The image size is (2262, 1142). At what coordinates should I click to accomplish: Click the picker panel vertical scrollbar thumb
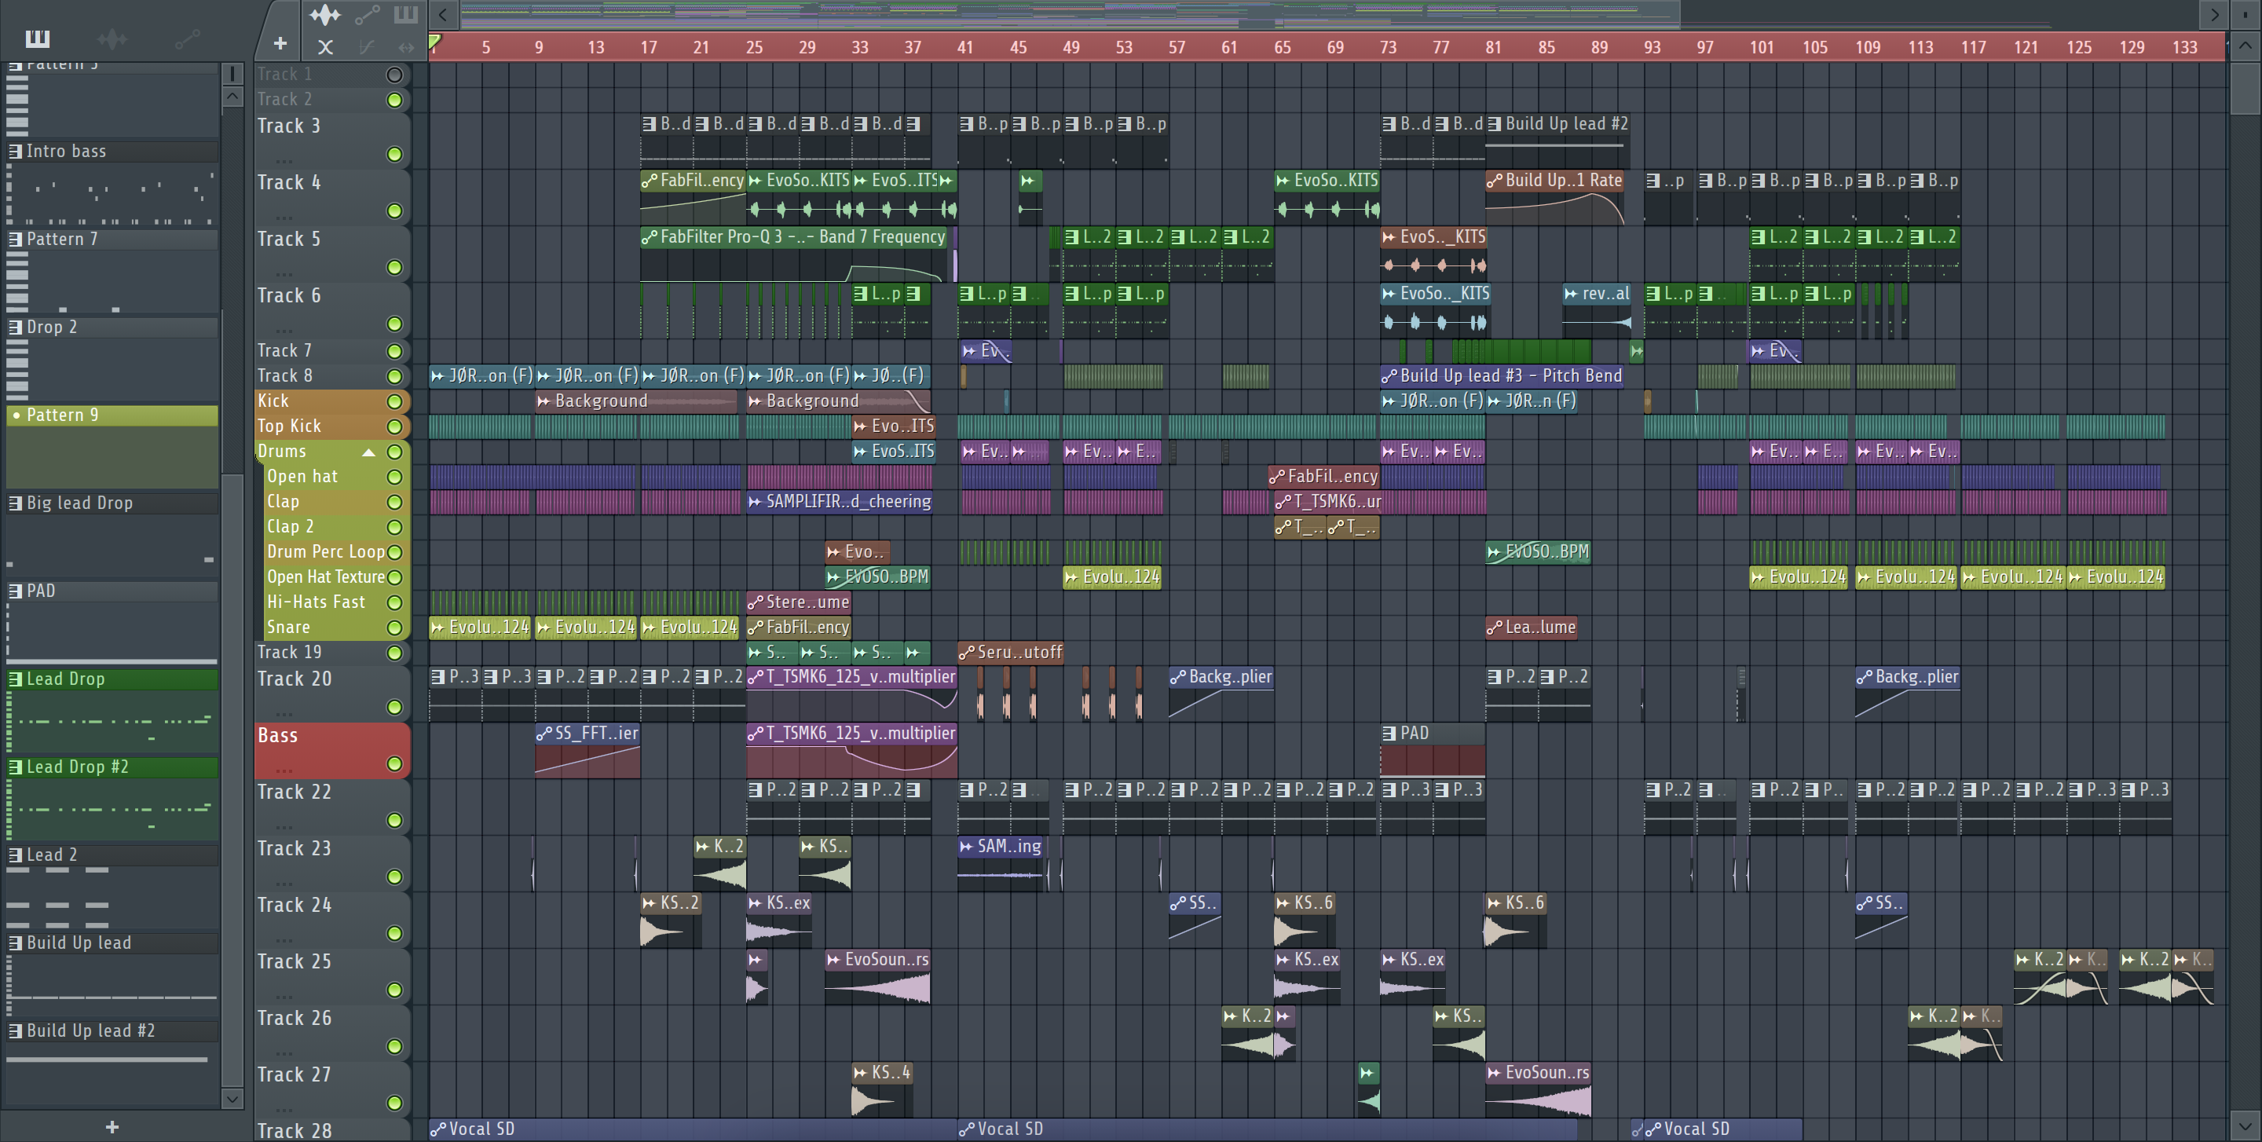click(232, 781)
